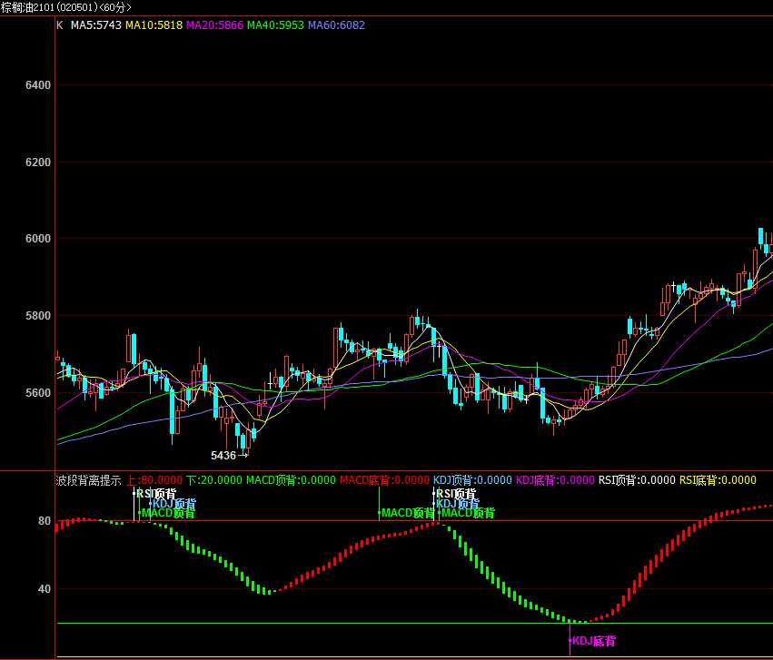
Task: Open the 波段背离提示 indicator name
Action: [x=88, y=480]
